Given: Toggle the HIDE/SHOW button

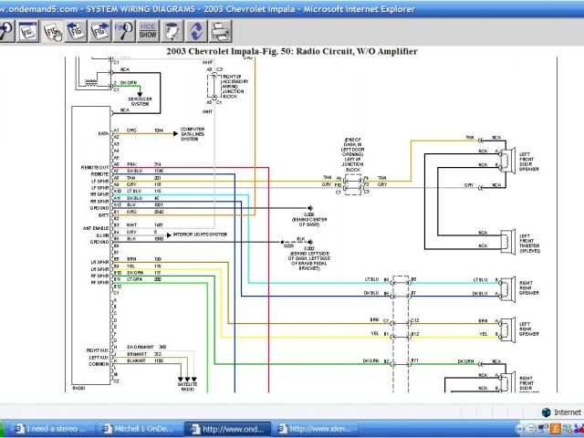Looking at the screenshot, I should (148, 30).
